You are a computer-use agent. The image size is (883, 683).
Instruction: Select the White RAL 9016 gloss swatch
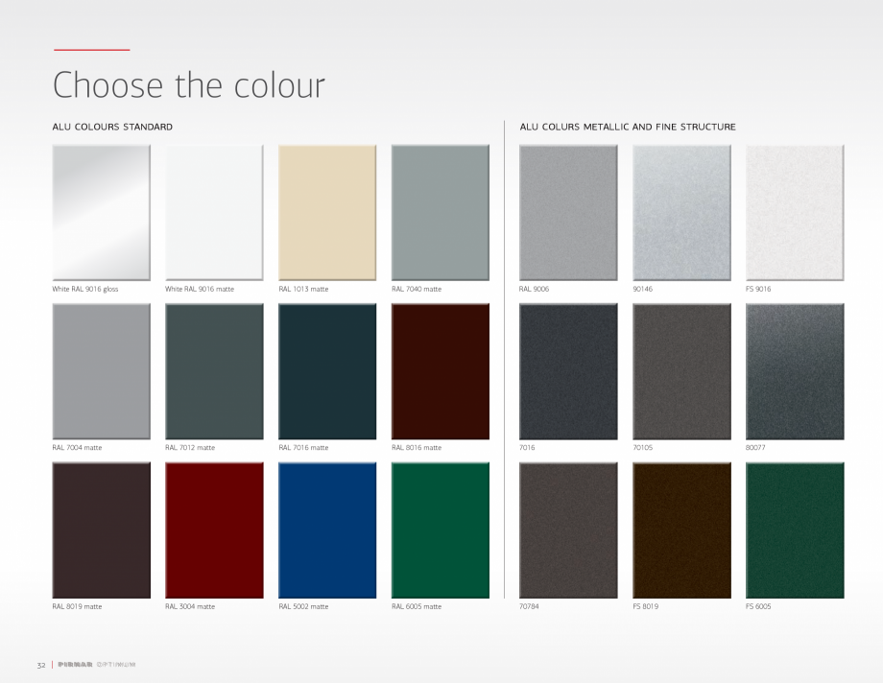pos(101,212)
